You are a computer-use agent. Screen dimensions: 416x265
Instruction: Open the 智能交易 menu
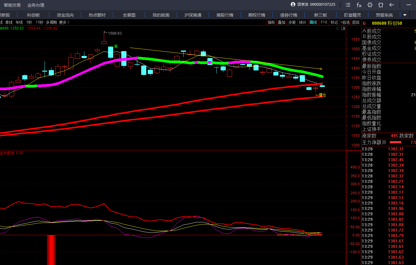click(x=12, y=5)
